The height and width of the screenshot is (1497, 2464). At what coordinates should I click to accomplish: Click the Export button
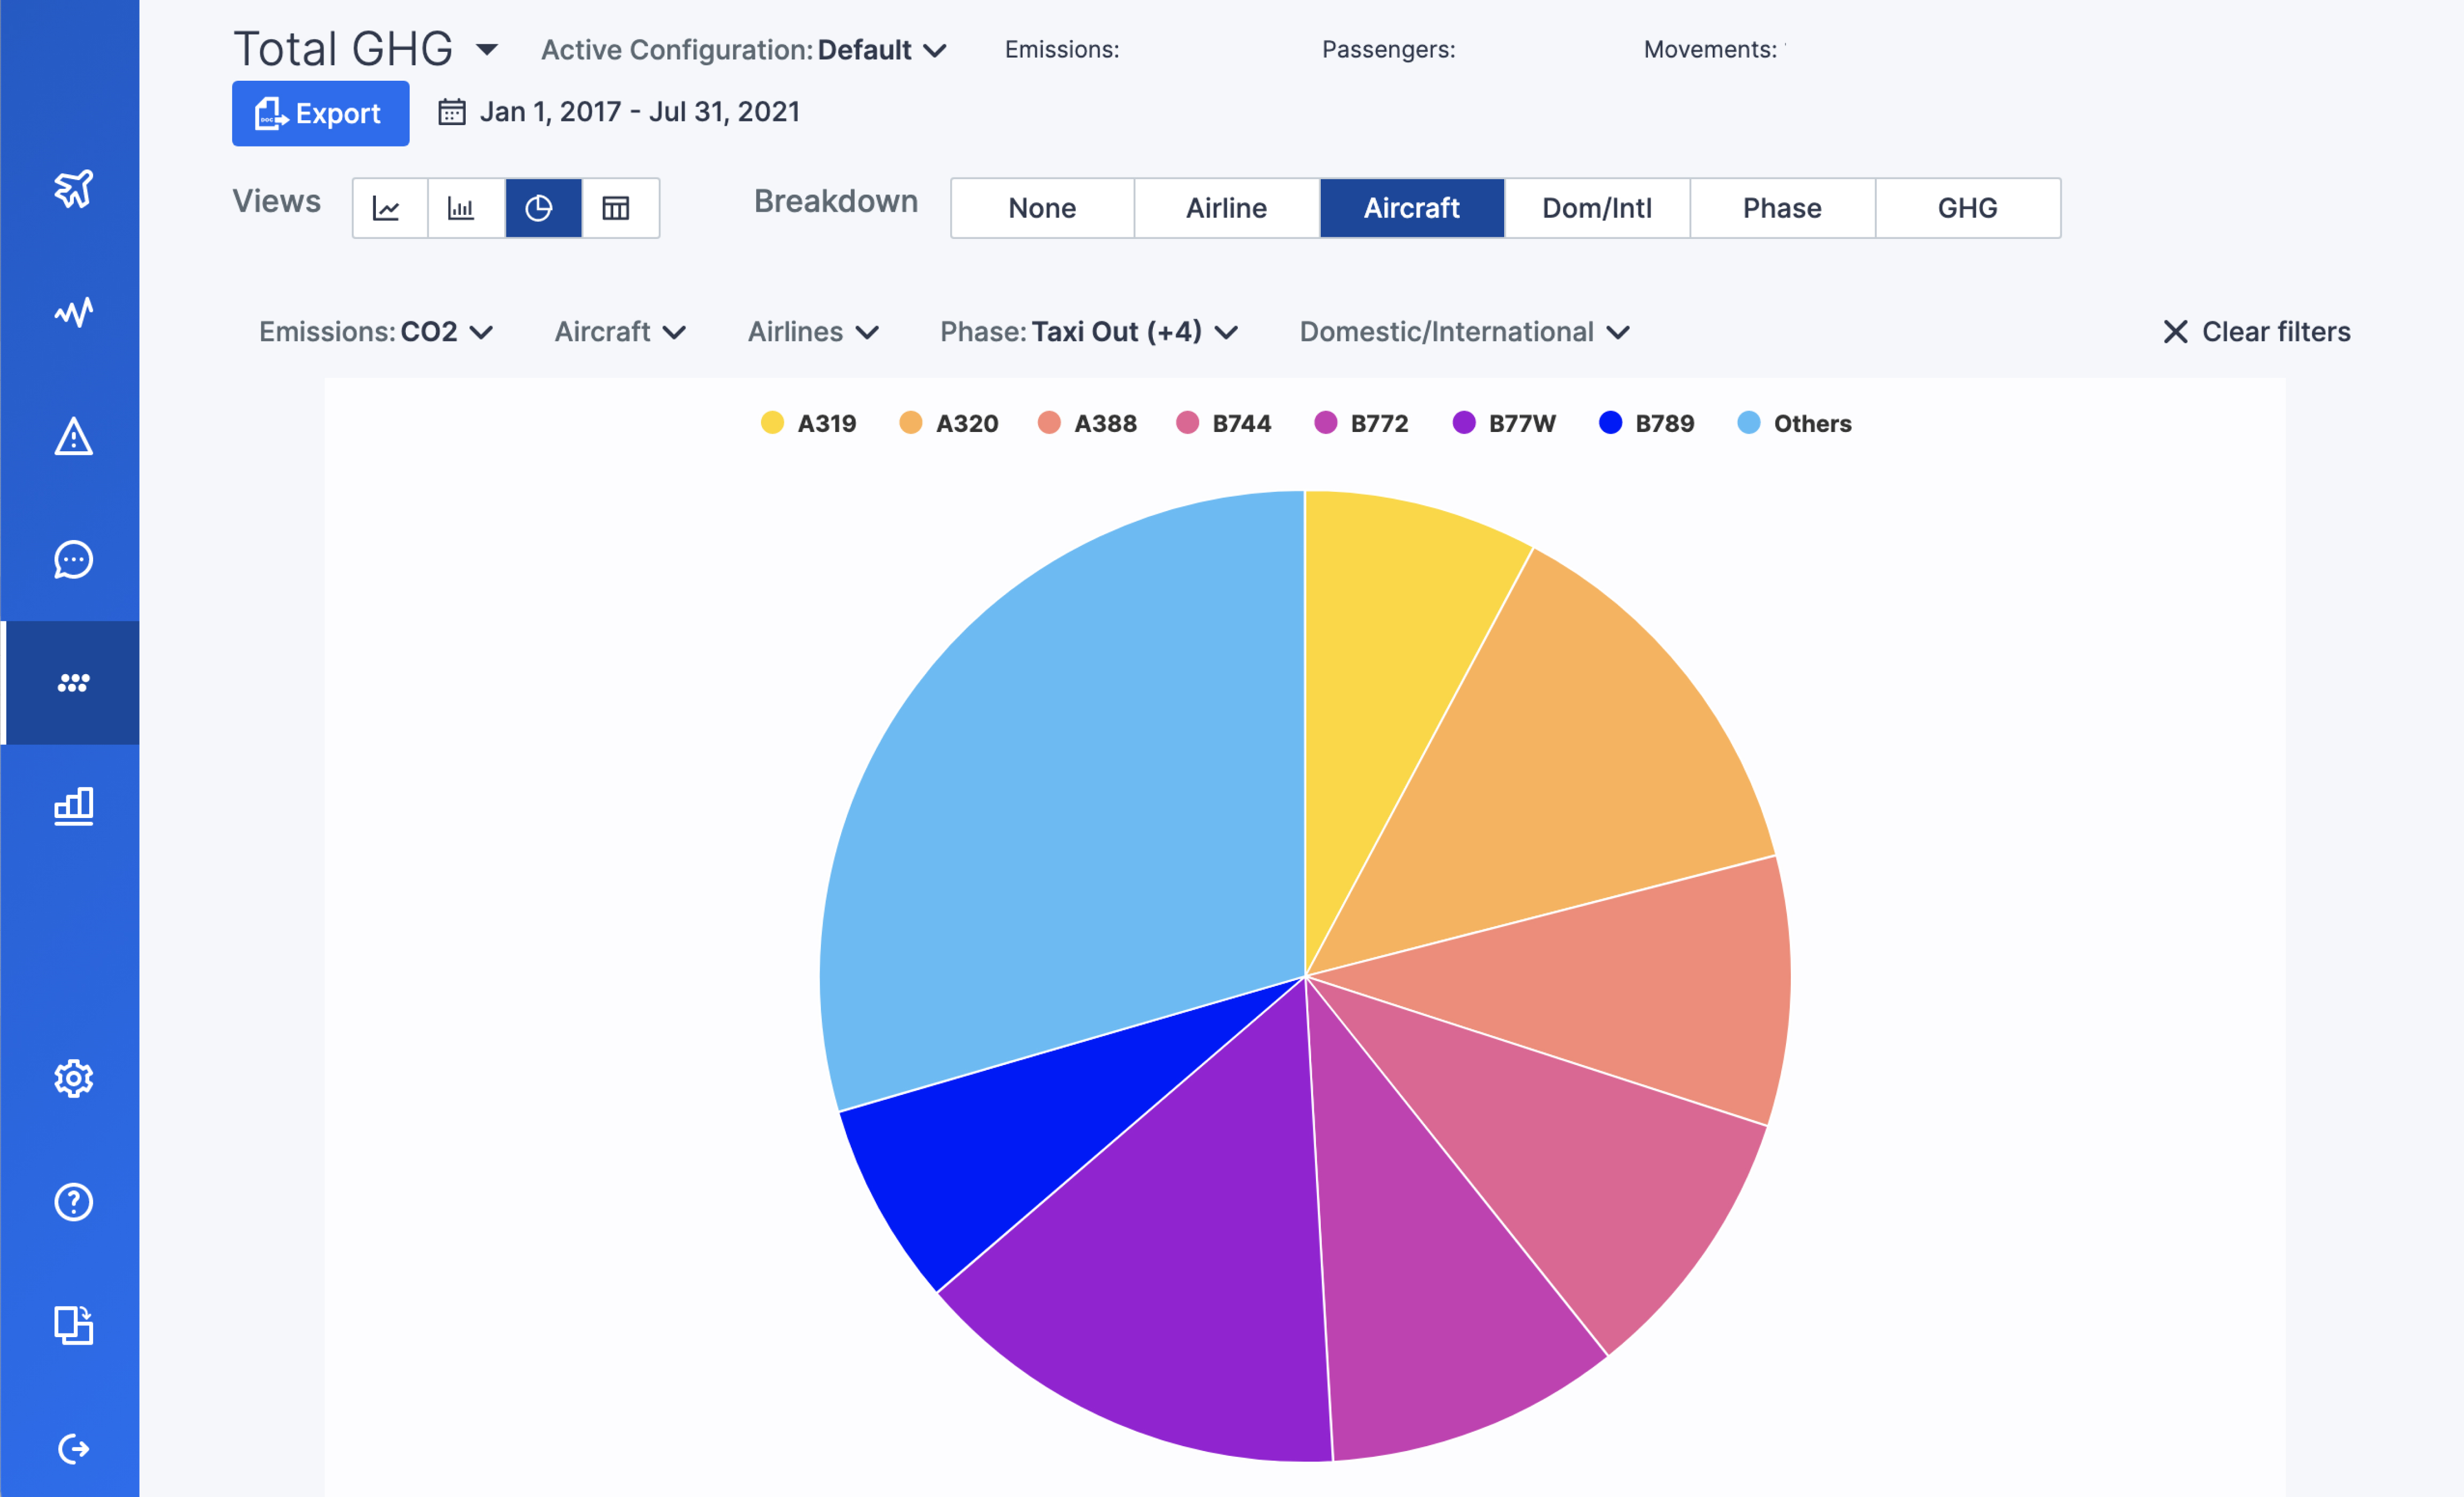point(320,113)
